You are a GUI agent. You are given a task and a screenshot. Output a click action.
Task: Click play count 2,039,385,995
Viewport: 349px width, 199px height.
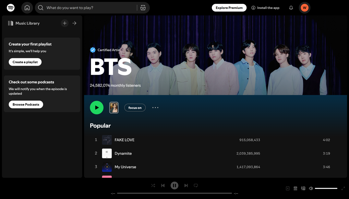pos(248,153)
